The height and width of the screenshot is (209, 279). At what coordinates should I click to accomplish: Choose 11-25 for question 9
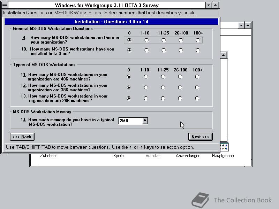[164, 40]
